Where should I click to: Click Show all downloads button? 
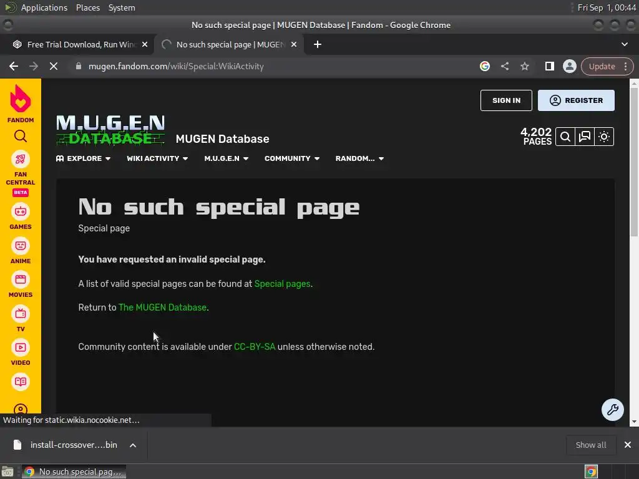[590, 445]
